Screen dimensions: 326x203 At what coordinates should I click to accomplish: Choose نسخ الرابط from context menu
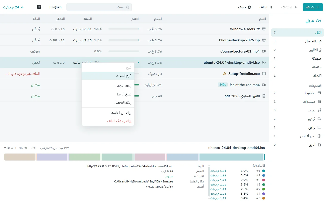pos(108,94)
